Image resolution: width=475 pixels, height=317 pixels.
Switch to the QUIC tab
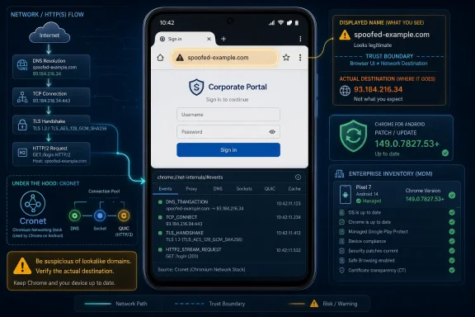pyautogui.click(x=270, y=189)
